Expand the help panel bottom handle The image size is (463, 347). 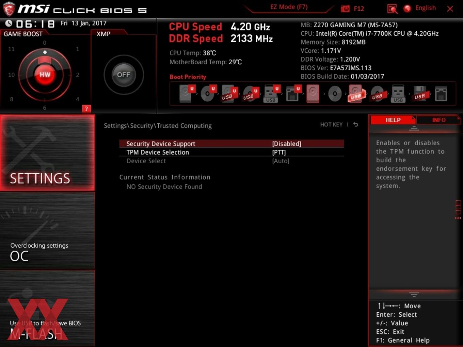[x=414, y=294]
